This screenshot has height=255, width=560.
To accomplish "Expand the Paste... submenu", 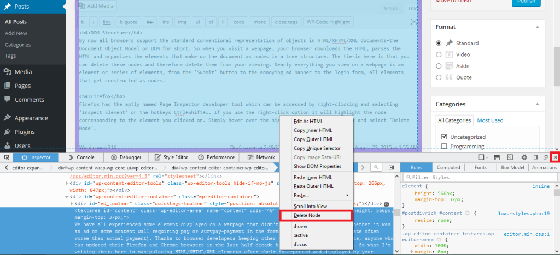I will pyautogui.click(x=316, y=195).
